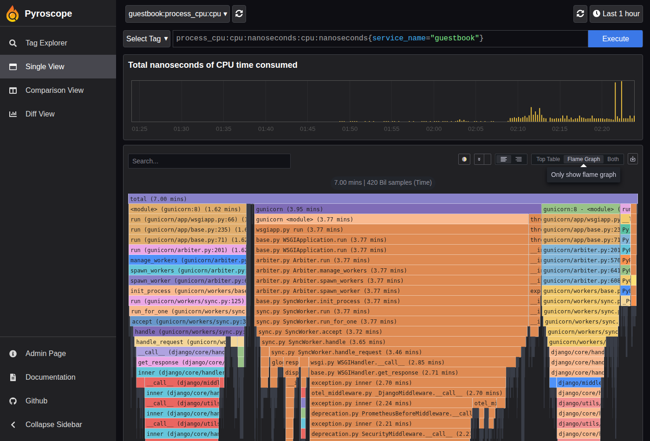The height and width of the screenshot is (441, 650).
Task: Open the Select Tag dropdown
Action: coord(147,39)
